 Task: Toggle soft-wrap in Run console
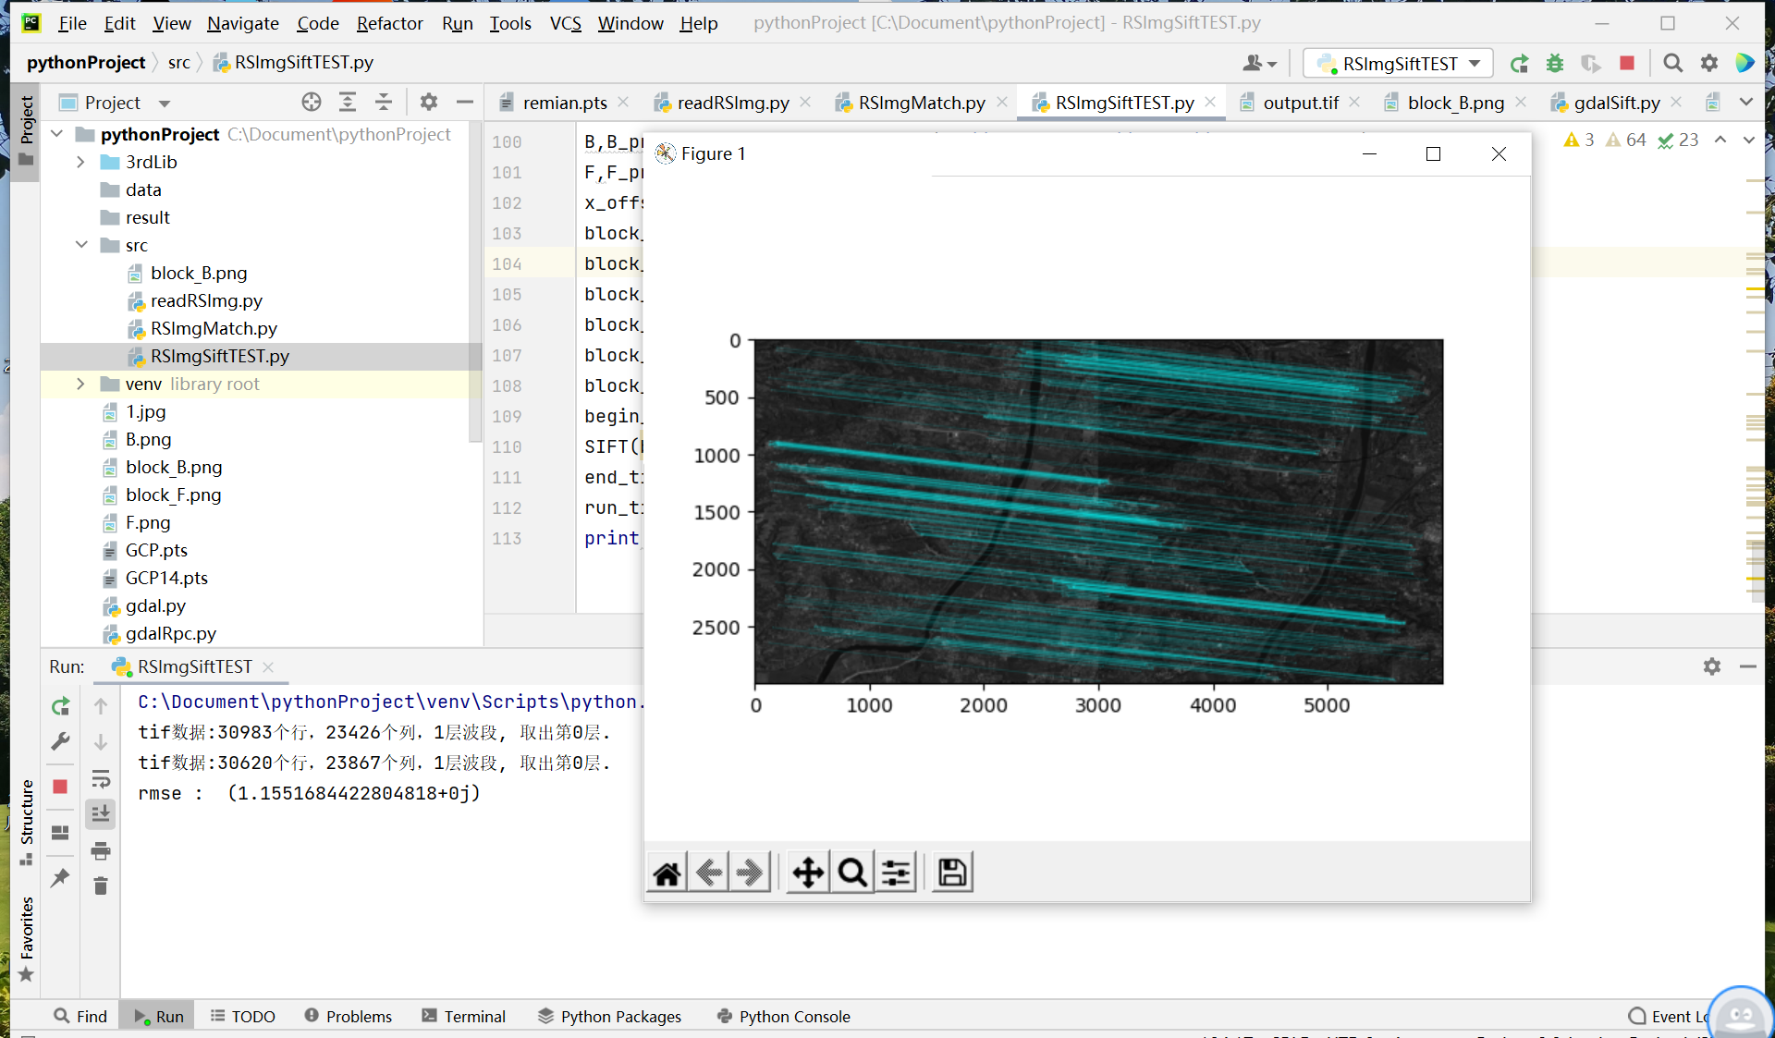tap(101, 779)
